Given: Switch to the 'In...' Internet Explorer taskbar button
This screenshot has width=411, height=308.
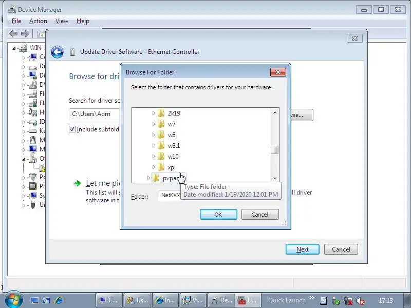Looking at the screenshot, I should pos(165,300).
